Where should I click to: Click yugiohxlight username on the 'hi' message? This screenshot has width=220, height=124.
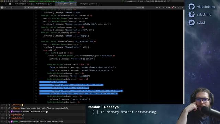point(16,118)
